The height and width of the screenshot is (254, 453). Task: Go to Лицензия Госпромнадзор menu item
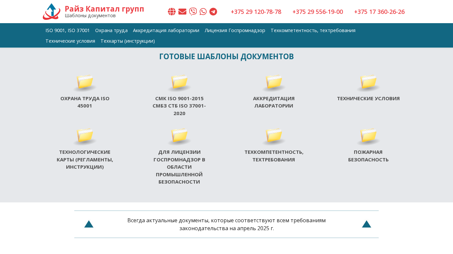235,30
